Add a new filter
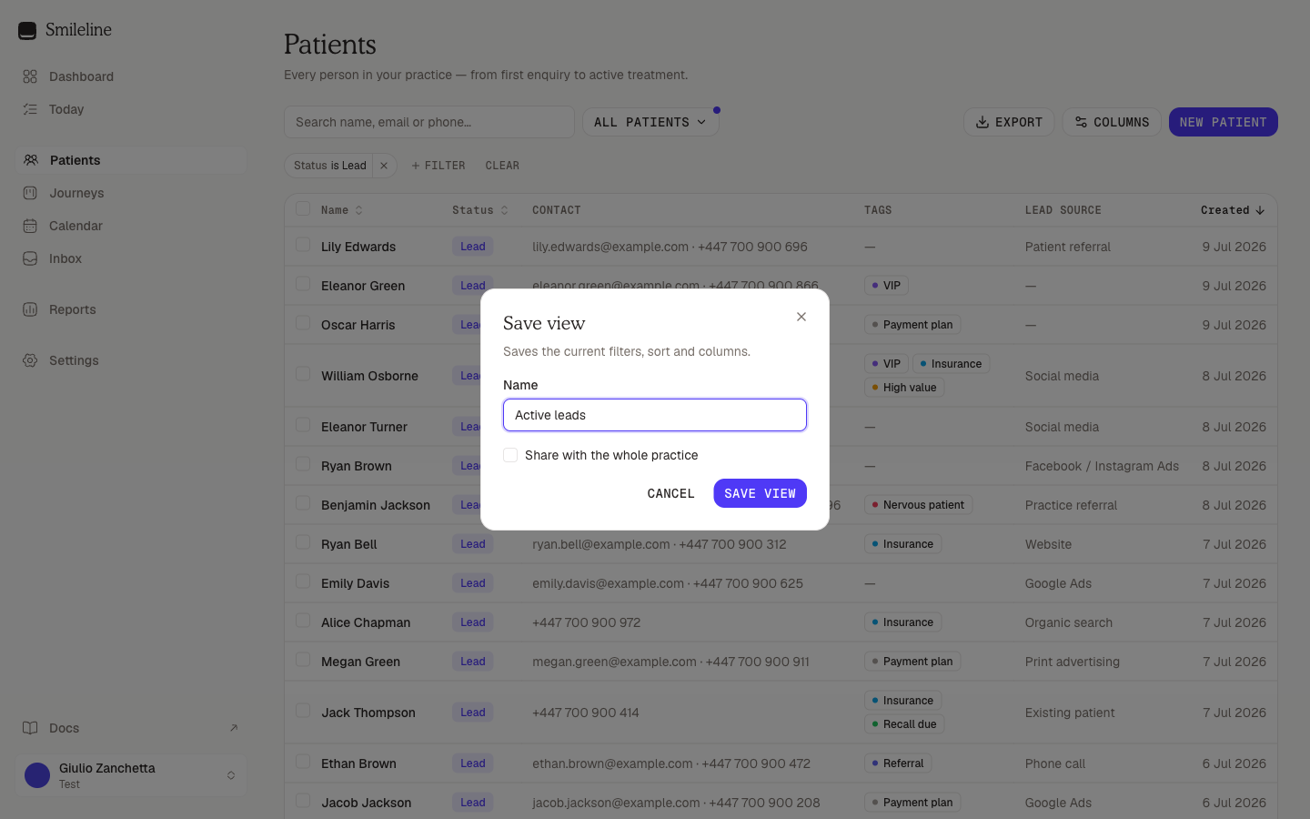The width and height of the screenshot is (1310, 819). pos(438,166)
